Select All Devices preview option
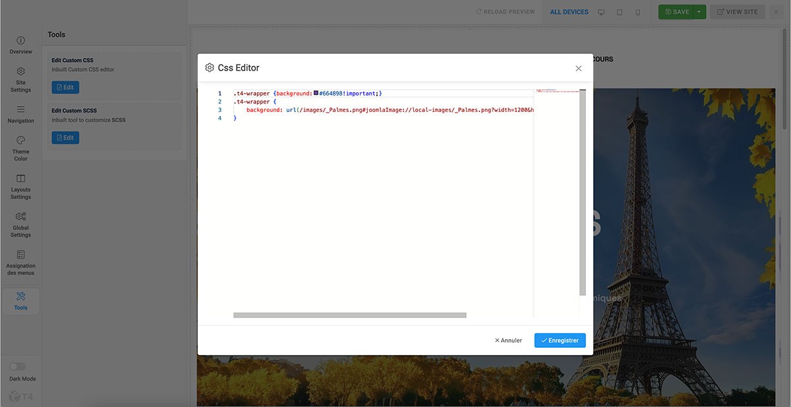The image size is (791, 407). [x=569, y=12]
